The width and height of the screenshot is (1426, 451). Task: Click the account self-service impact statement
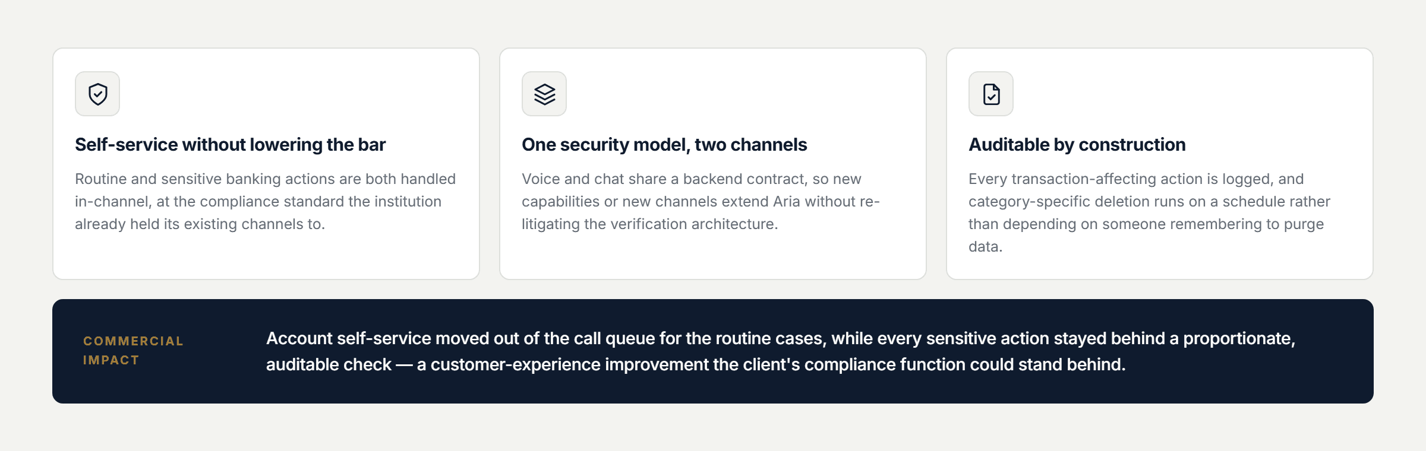780,351
